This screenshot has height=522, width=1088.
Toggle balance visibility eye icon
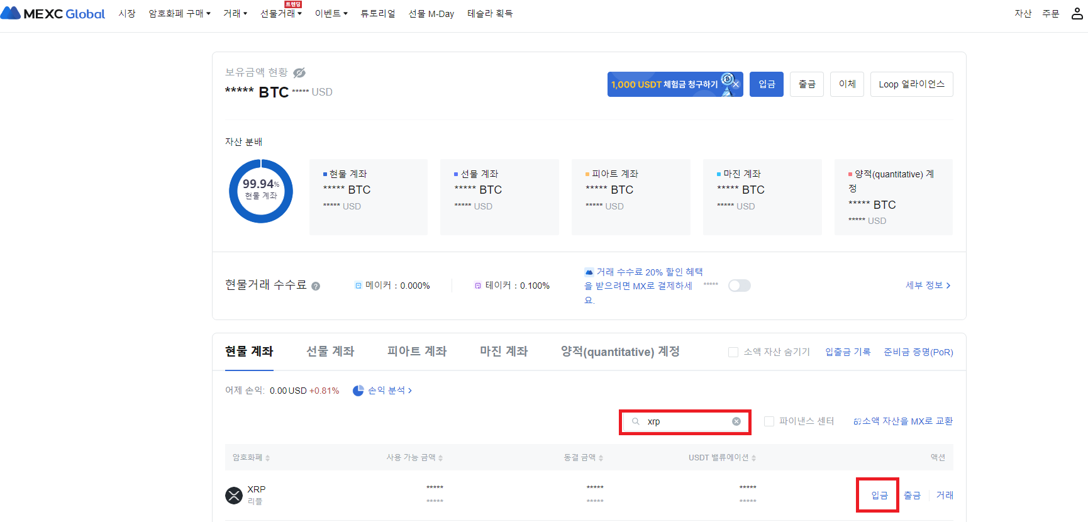pyautogui.click(x=299, y=73)
